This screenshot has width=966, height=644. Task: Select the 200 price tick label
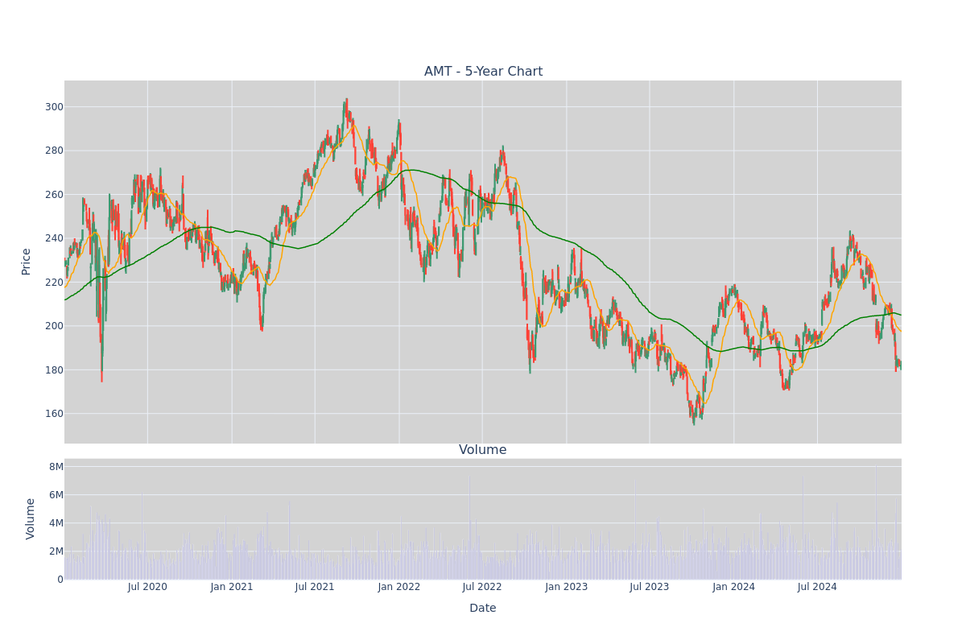(x=54, y=326)
